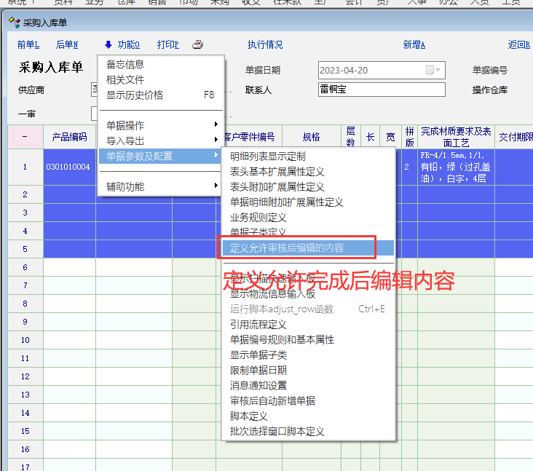The height and width of the screenshot is (471, 533).
Task: Click the 执行情况 link in the toolbar
Action: pos(265,45)
